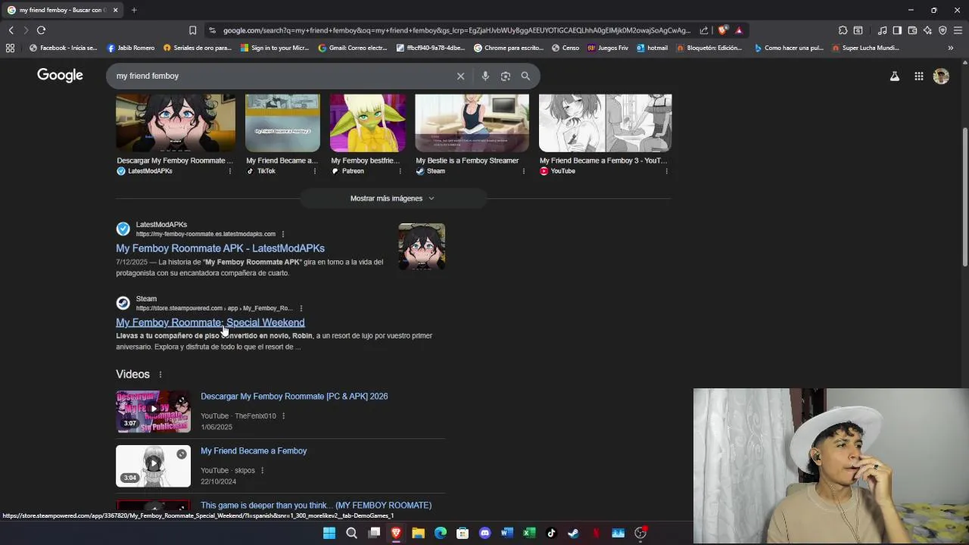Clear the search box with the X
The width and height of the screenshot is (969, 545).
click(x=460, y=76)
